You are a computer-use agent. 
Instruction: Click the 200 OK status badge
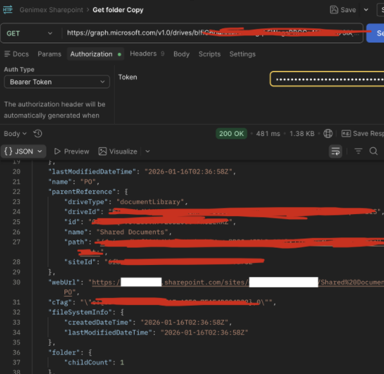pyautogui.click(x=231, y=133)
